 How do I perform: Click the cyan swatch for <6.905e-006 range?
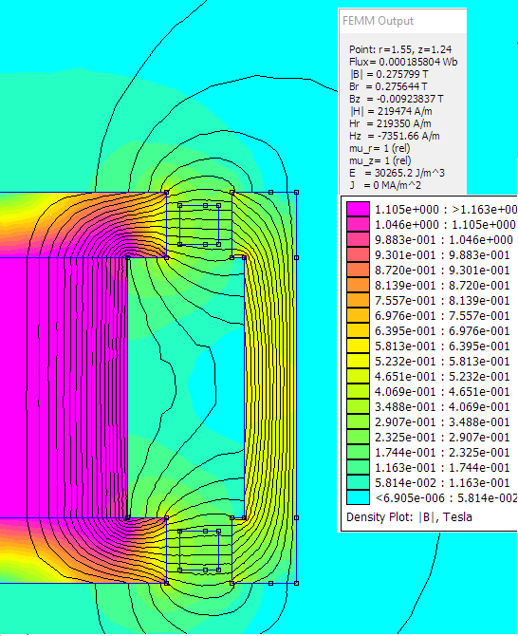[x=358, y=497]
